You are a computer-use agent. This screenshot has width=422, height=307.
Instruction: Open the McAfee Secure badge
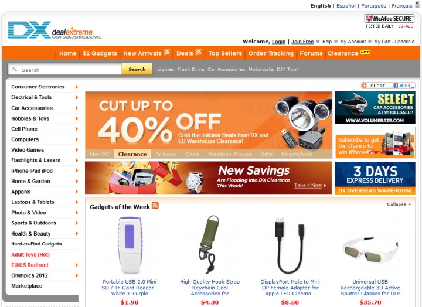[389, 21]
